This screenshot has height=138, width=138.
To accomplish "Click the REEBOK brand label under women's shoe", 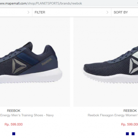I will click(x=130, y=111).
